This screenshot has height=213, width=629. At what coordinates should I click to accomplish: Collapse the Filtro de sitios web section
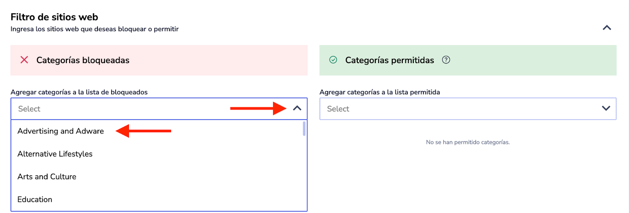607,28
